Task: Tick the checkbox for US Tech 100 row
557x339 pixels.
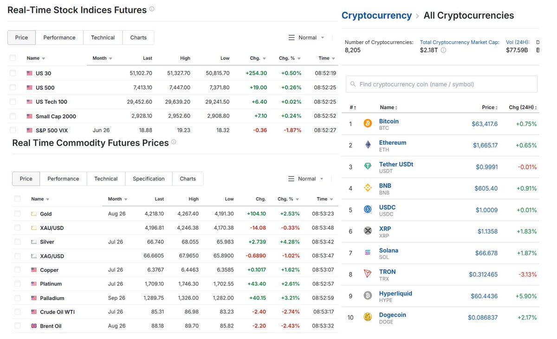Action: (13, 102)
